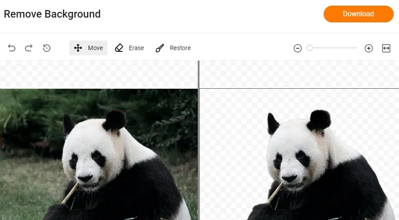The image size is (399, 220).
Task: Select the Erase tool
Action: point(130,48)
